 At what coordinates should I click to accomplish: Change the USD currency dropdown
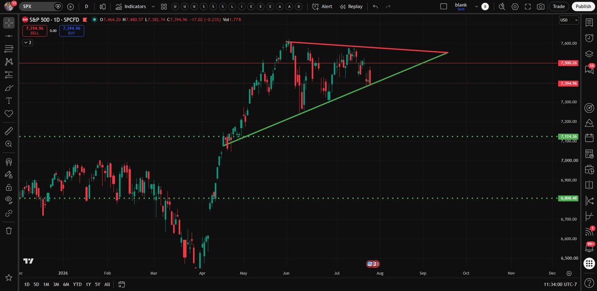pos(569,20)
